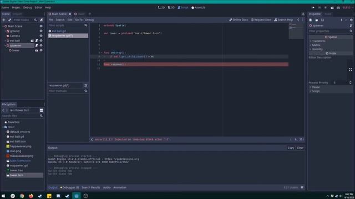Switch to Script workspace
The height and width of the screenshot is (199, 355).
pos(183,7)
